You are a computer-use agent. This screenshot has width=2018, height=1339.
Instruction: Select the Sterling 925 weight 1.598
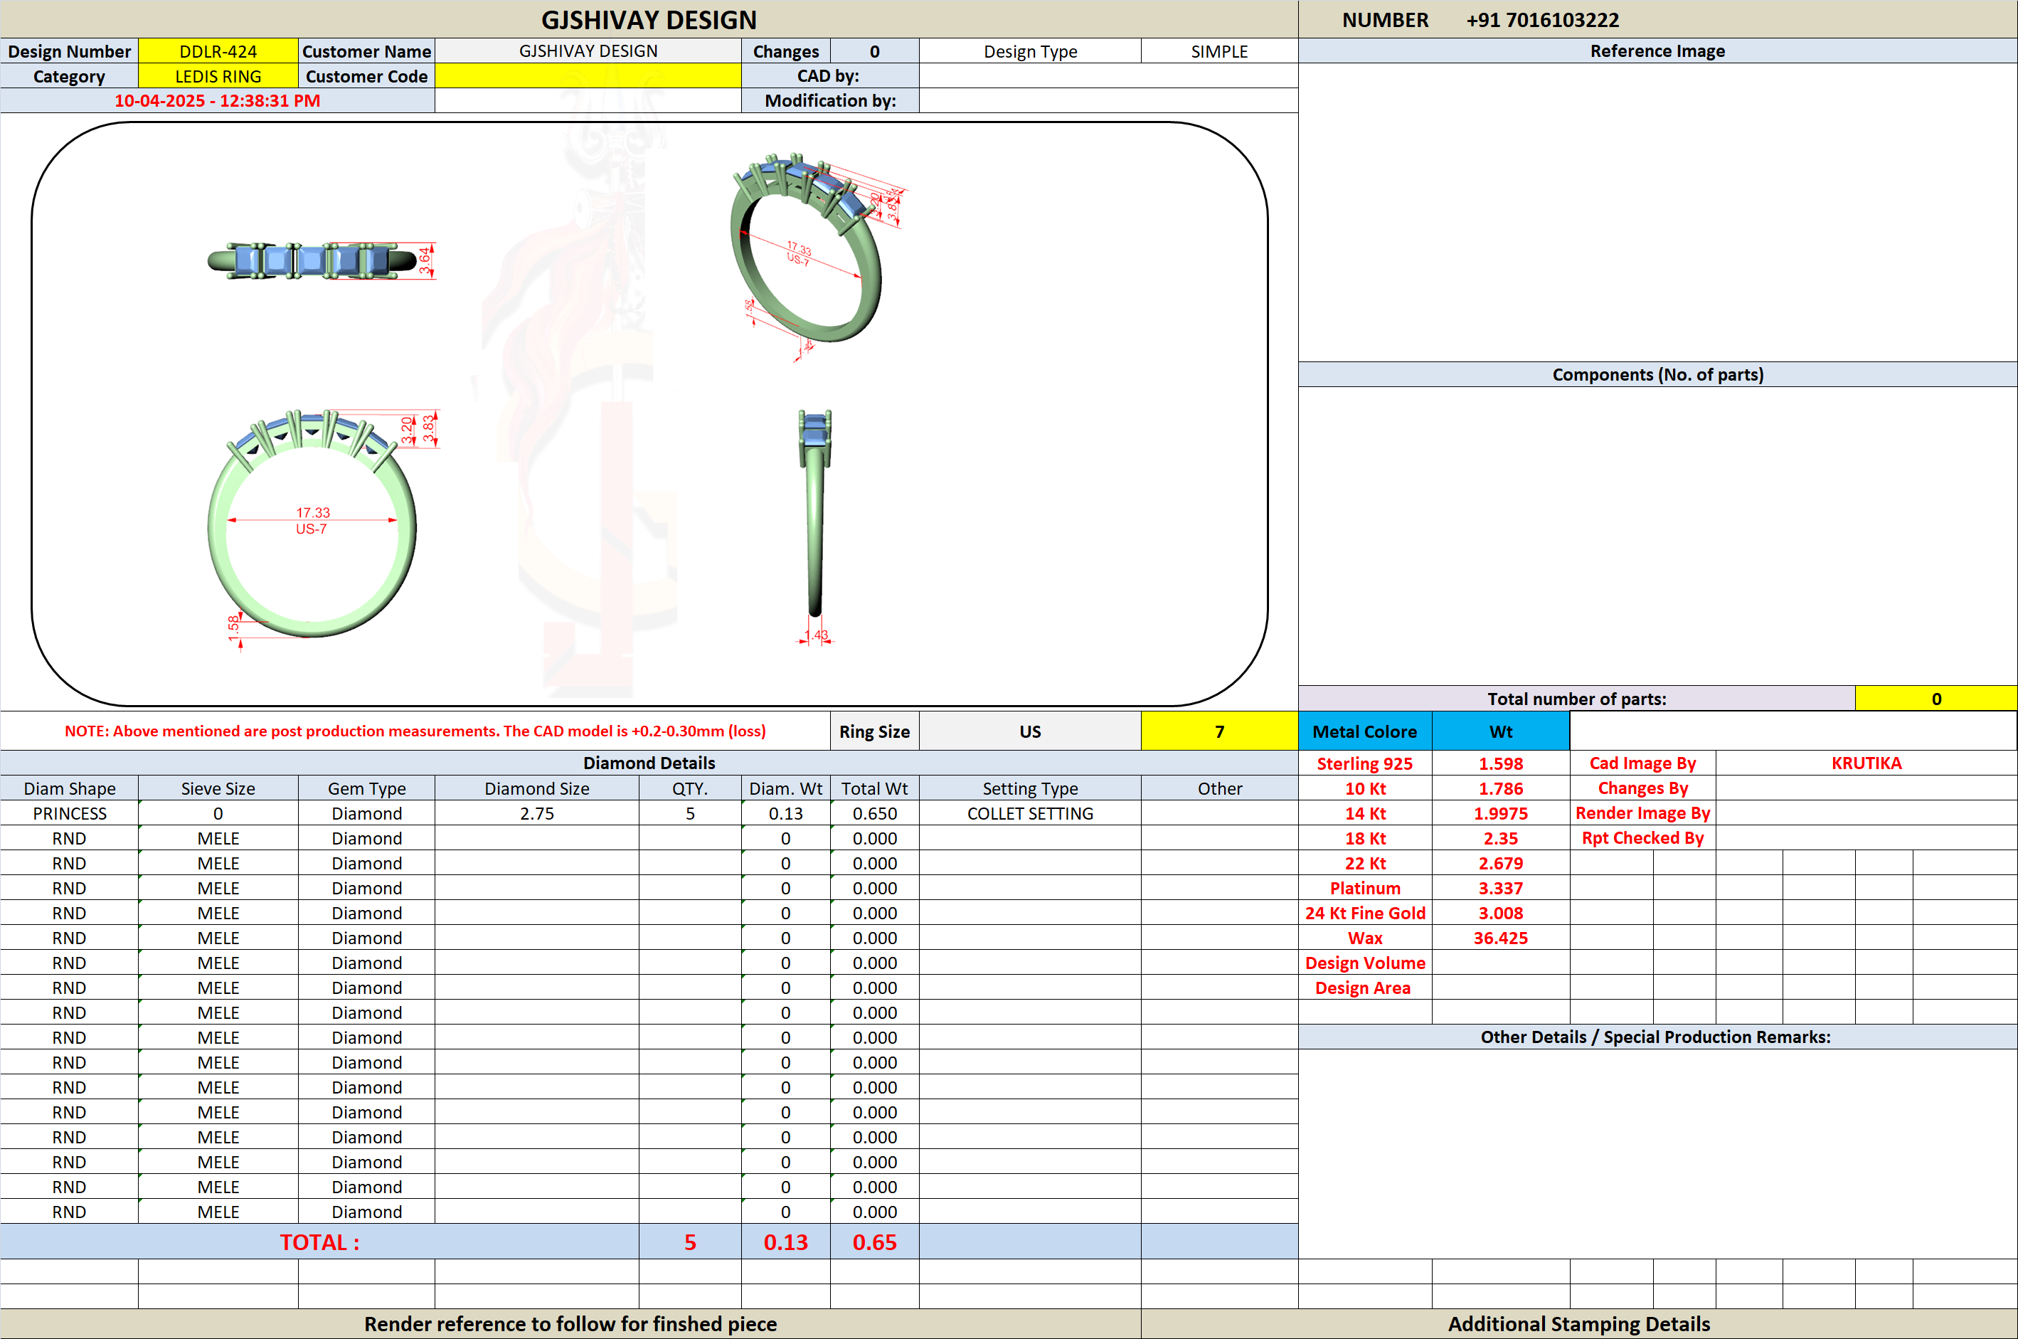click(1501, 763)
